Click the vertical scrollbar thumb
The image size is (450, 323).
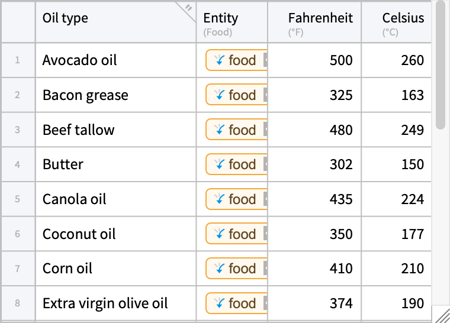click(x=440, y=65)
